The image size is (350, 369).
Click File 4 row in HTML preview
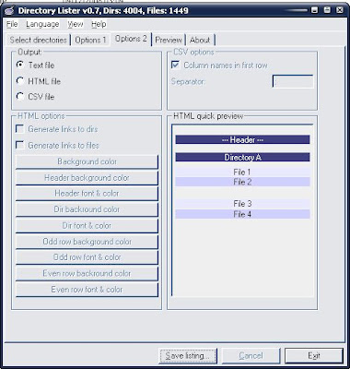242,214
